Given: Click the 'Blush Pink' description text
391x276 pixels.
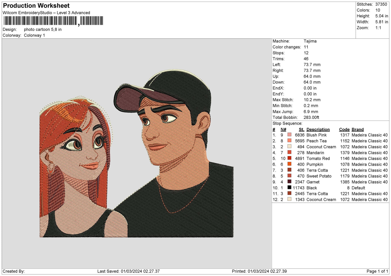Looking at the screenshot, I should (317, 135).
